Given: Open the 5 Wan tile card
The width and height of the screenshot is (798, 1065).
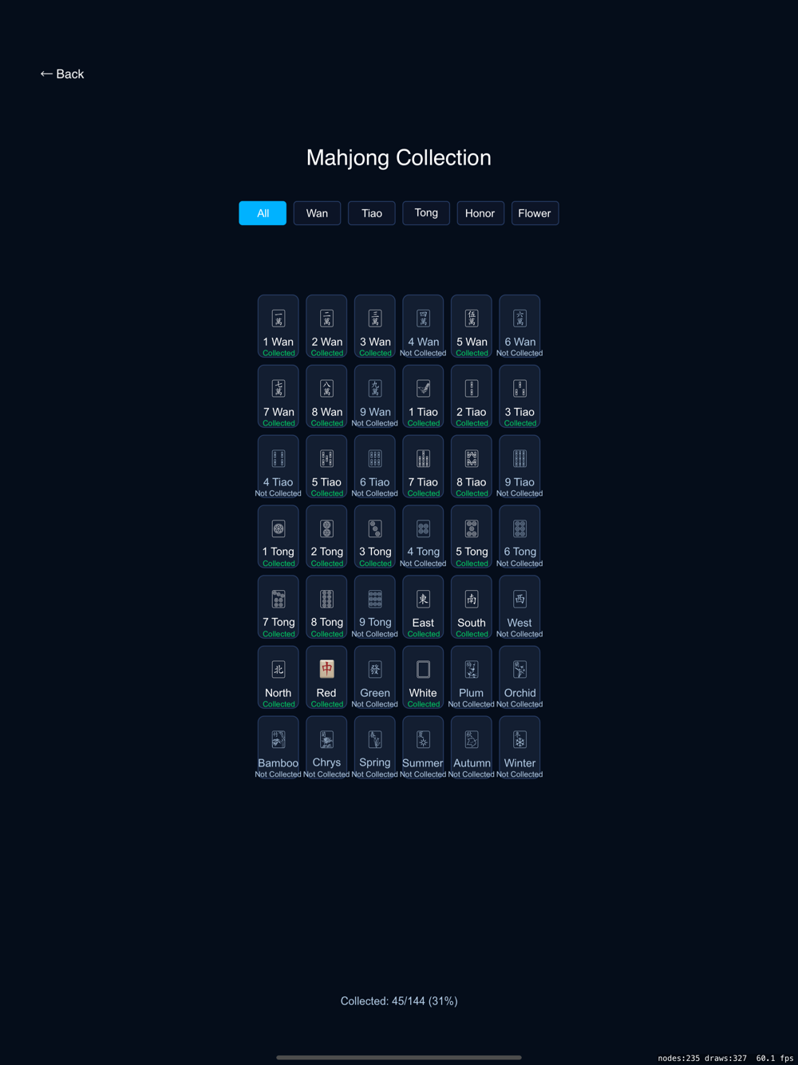Looking at the screenshot, I should point(472,327).
